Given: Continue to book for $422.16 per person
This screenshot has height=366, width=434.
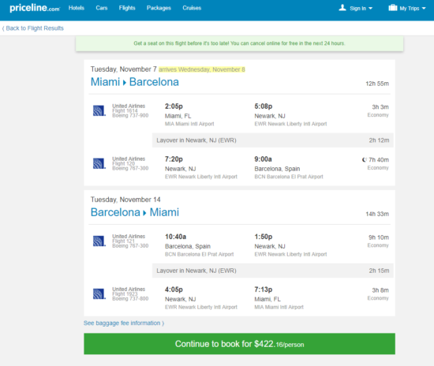Looking at the screenshot, I should pyautogui.click(x=239, y=344).
